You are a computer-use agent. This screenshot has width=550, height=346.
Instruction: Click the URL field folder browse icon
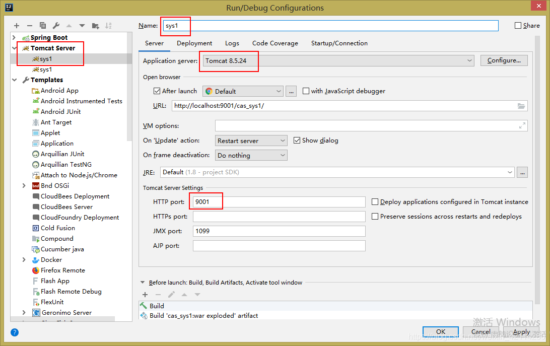tap(521, 106)
